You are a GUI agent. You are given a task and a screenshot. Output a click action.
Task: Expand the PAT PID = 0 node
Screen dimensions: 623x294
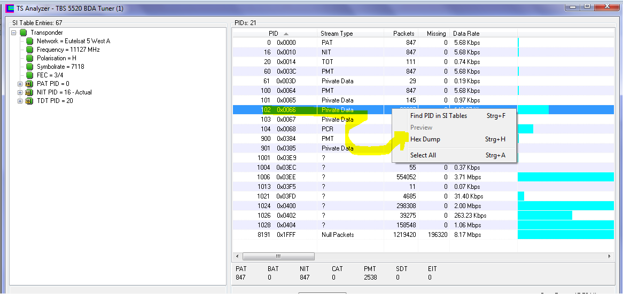[20, 84]
